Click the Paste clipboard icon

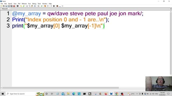click(x=32, y=6)
